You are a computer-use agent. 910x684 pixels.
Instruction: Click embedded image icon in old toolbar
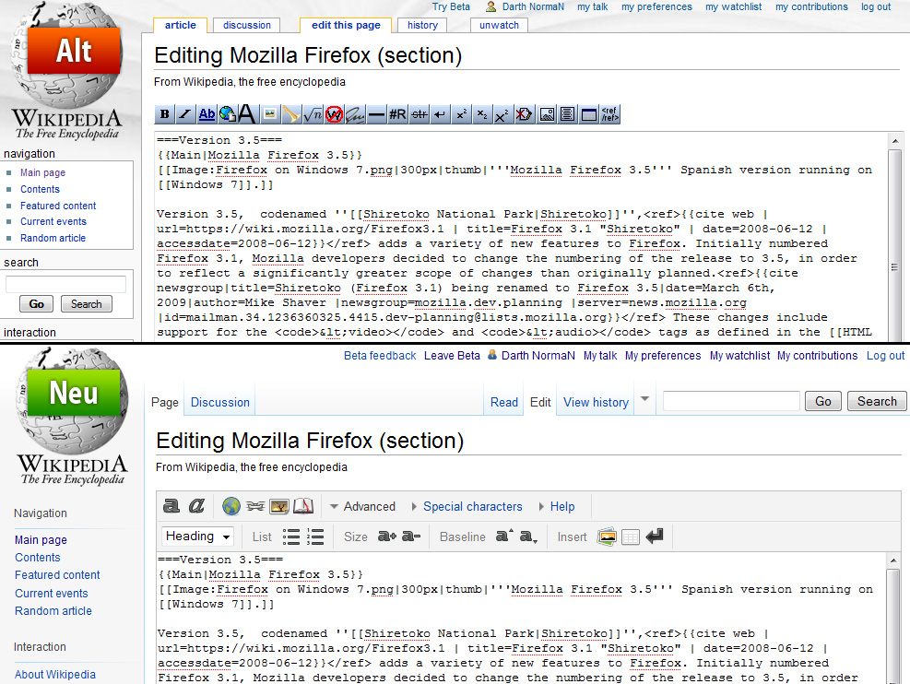click(x=269, y=114)
